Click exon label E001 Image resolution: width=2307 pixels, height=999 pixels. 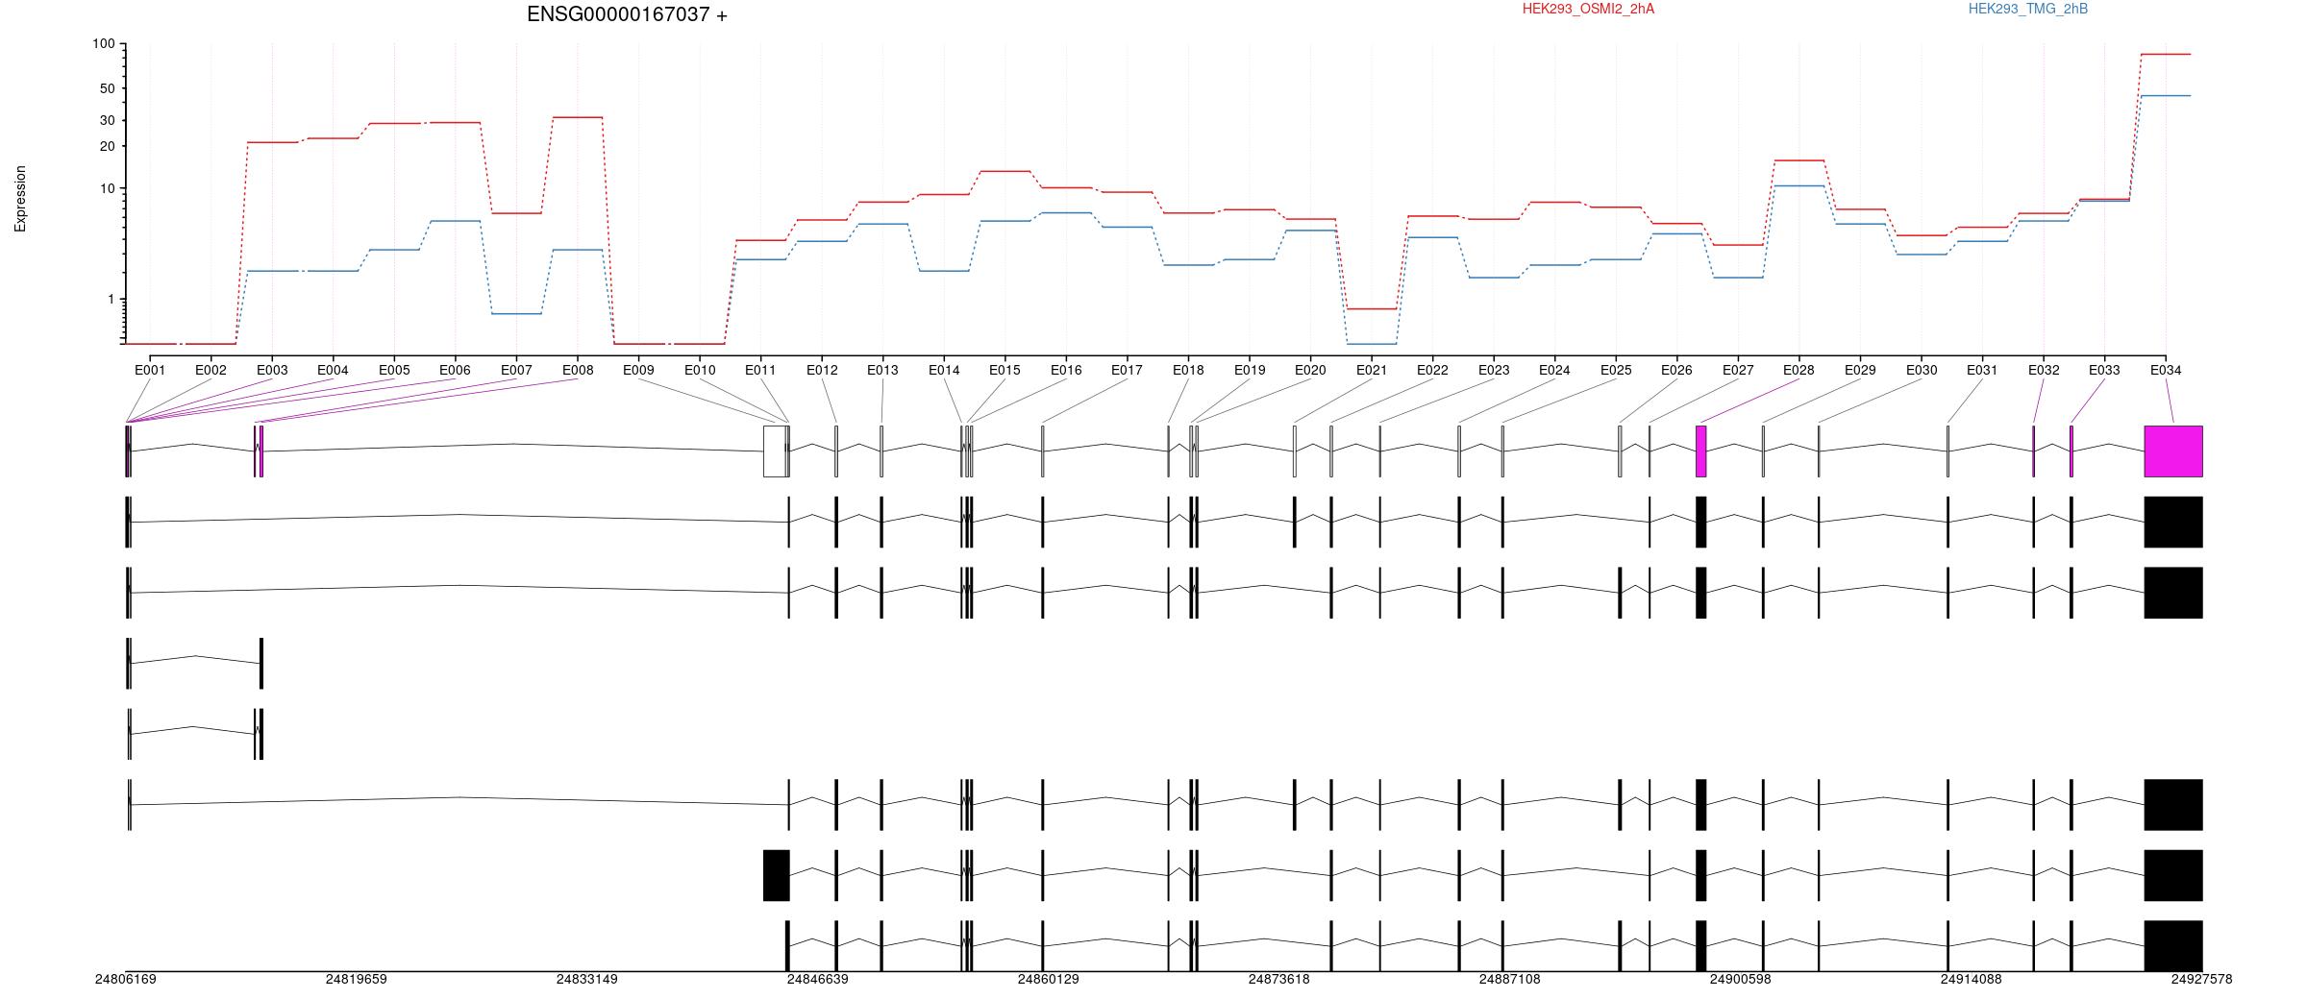pyautogui.click(x=150, y=370)
